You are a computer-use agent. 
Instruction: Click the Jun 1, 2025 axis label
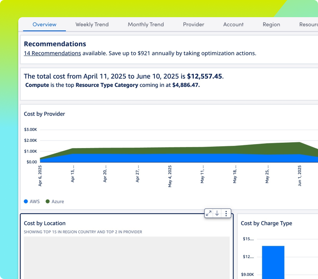(299, 176)
